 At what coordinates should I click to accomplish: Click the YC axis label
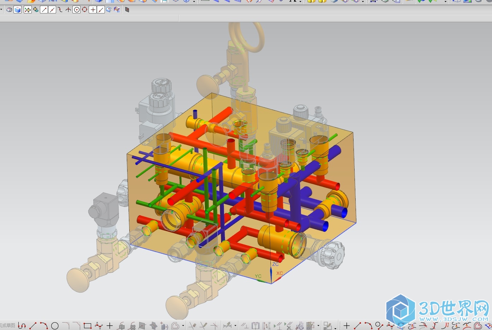(258, 276)
